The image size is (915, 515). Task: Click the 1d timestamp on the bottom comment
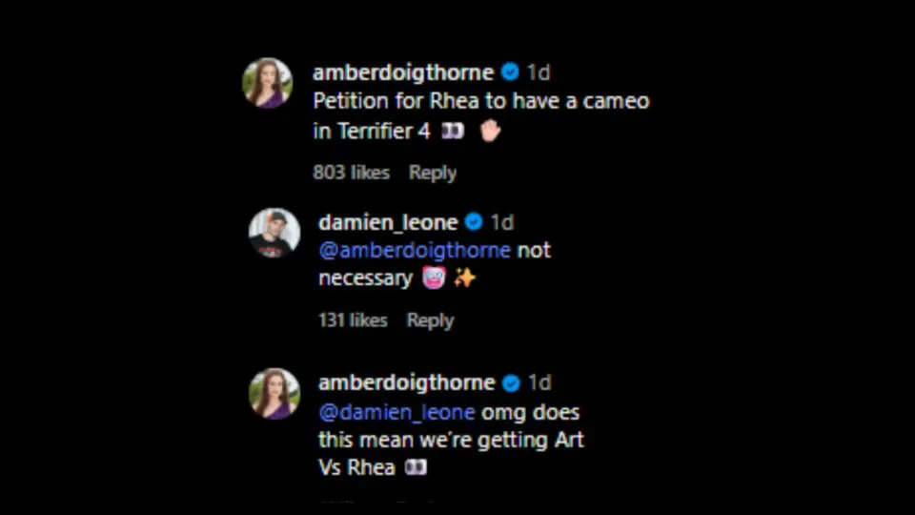(539, 382)
